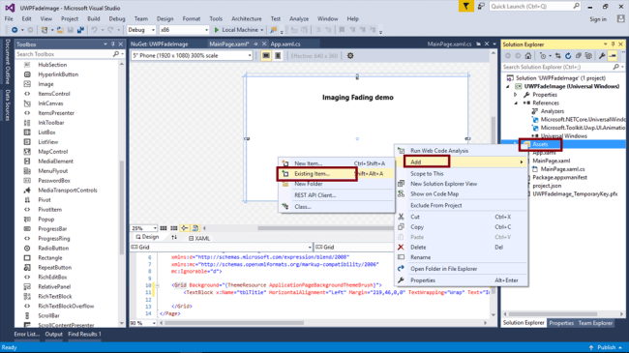This screenshot has height=353, width=629.
Task: Open Local Machine target dropdown arrow
Action: point(262,30)
